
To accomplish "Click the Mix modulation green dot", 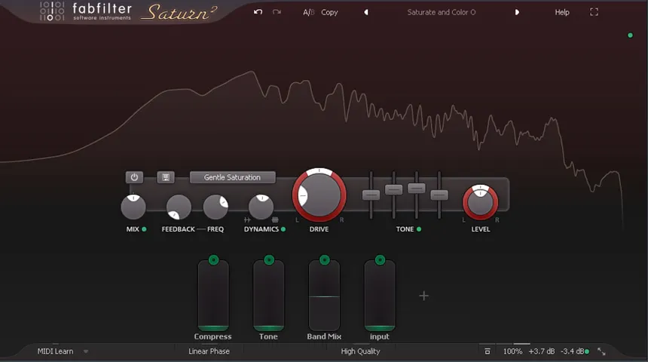I will 144,229.
